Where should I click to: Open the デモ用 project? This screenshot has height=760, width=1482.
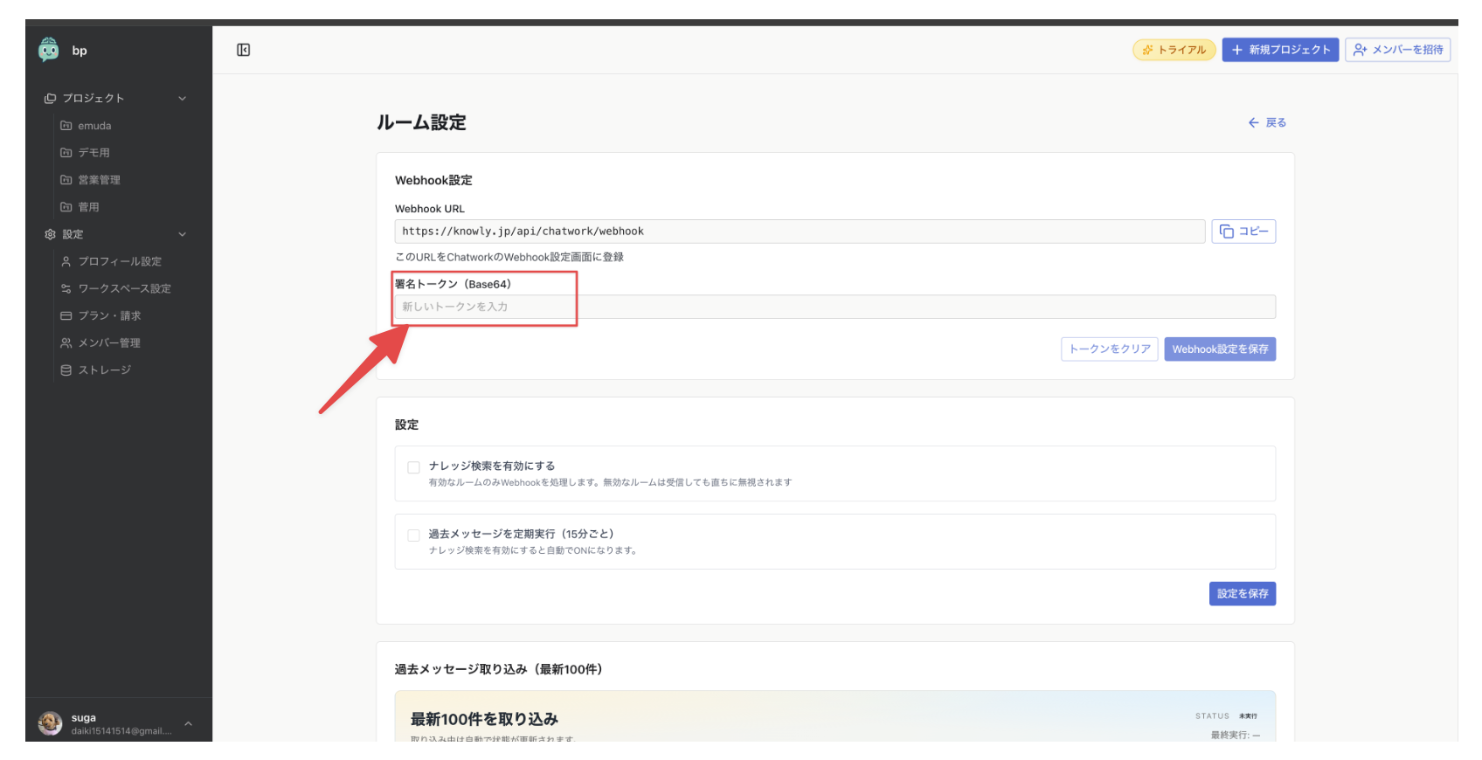(94, 153)
